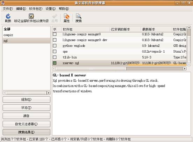Click the package list horizontal scroll-left arrow
This screenshot has width=193, height=142.
54,68
